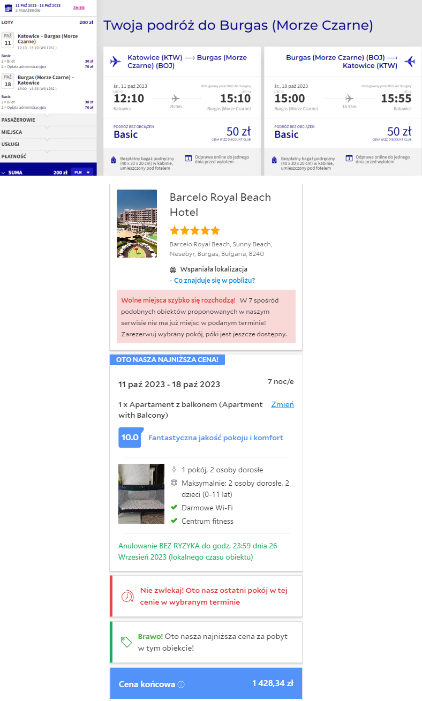Click the outbound flight plane icon
Screen dimensions: 422x701
(115, 61)
